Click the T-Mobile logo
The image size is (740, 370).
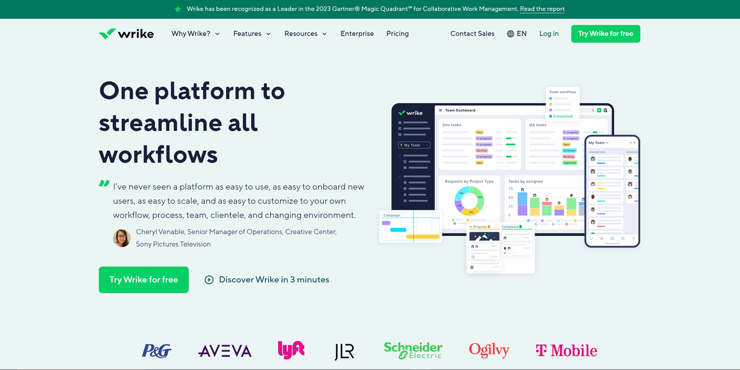click(567, 351)
